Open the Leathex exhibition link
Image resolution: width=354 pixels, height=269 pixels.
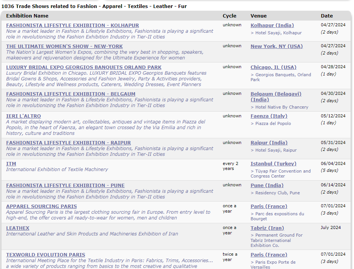click(18, 228)
